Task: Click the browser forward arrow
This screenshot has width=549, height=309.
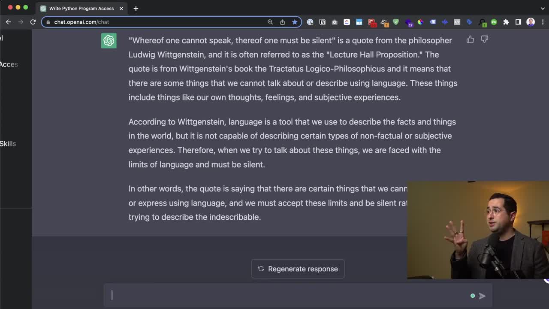Action: [x=21, y=22]
